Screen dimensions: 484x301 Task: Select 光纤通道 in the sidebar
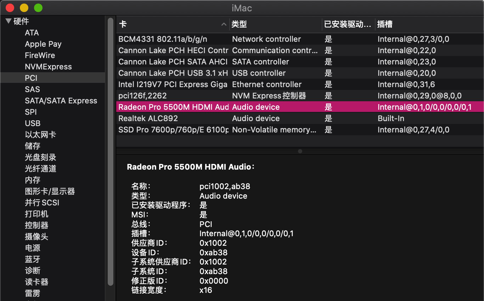[x=40, y=169]
